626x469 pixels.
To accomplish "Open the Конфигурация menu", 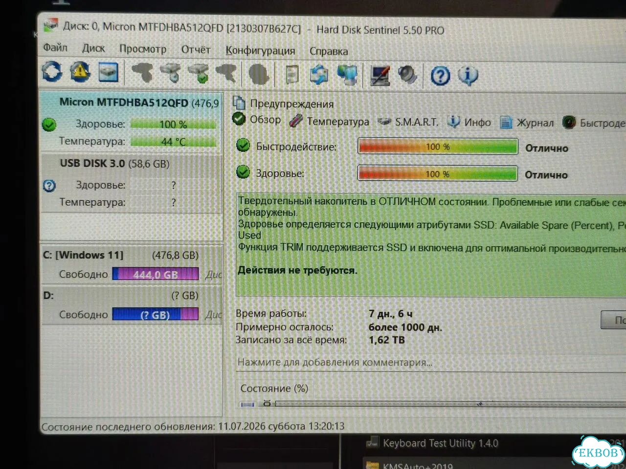I will pos(260,50).
